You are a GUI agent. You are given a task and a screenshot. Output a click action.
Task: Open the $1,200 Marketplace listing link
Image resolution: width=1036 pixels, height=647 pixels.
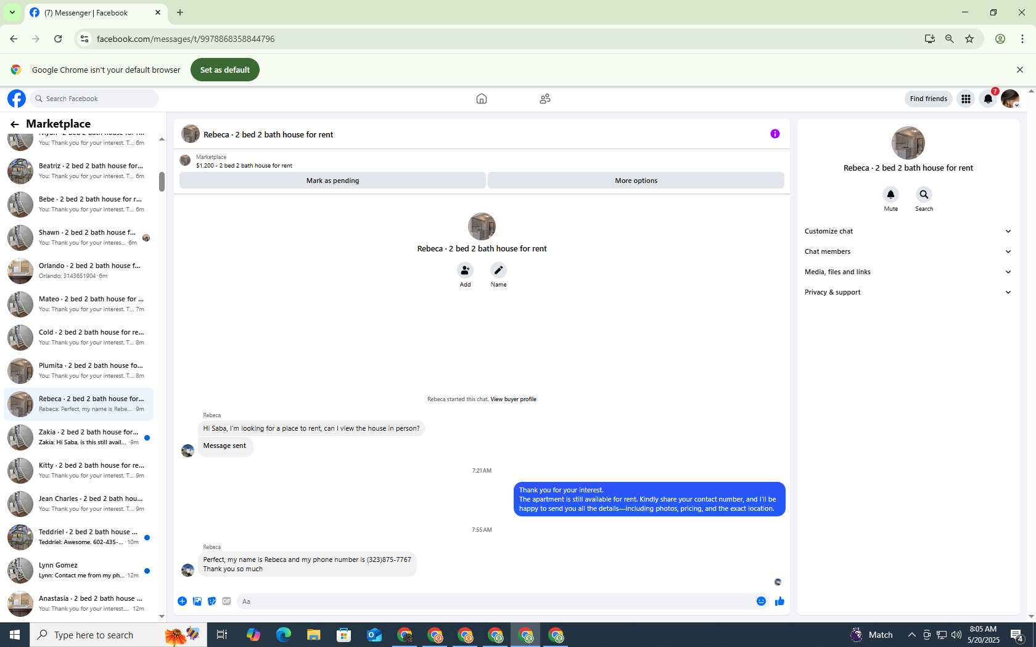point(244,166)
